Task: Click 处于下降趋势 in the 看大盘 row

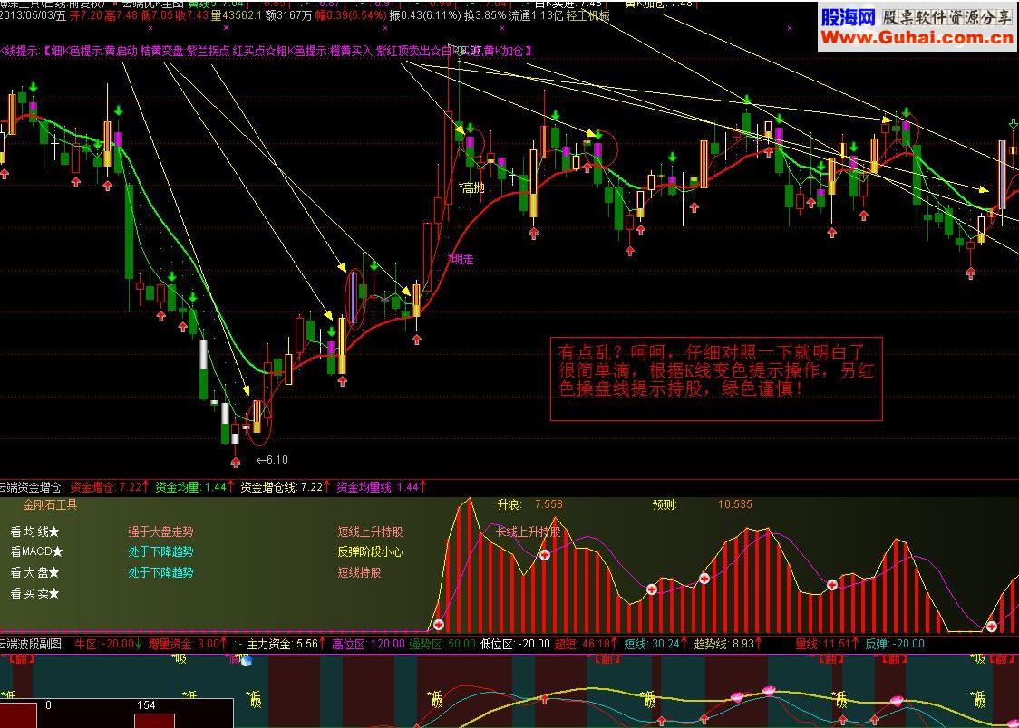Action: coord(160,572)
